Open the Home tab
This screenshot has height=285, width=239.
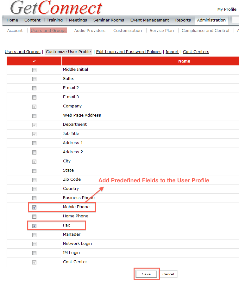(12, 20)
